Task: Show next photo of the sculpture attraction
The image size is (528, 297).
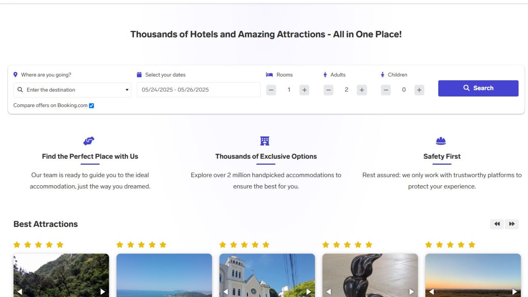Action: pos(411,291)
